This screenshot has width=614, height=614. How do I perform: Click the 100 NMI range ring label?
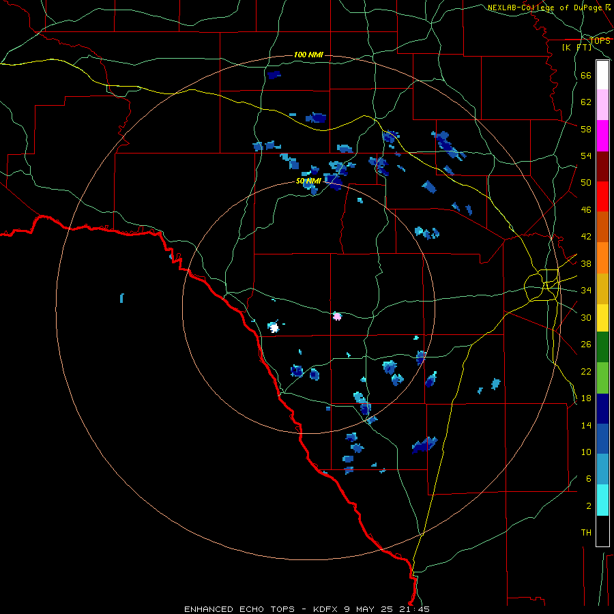click(x=308, y=55)
